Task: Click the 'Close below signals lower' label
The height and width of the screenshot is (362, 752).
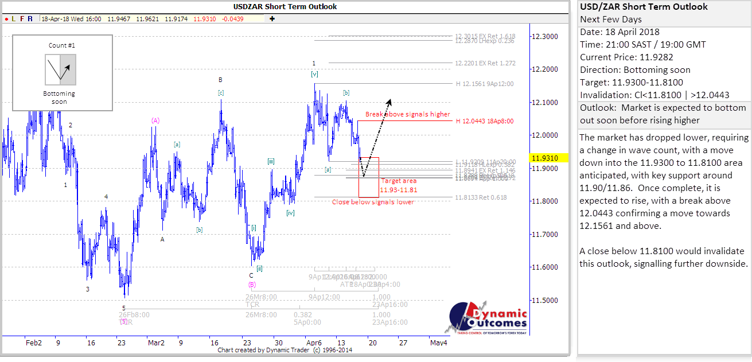Action: pos(373,202)
